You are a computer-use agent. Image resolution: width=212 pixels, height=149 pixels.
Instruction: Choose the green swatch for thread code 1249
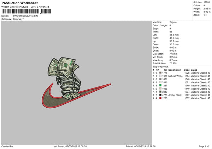click(x=160, y=85)
